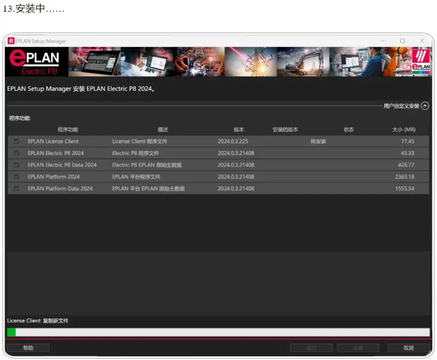Click the EPLAN app icon in title bar
The image size is (437, 360).
11,41
